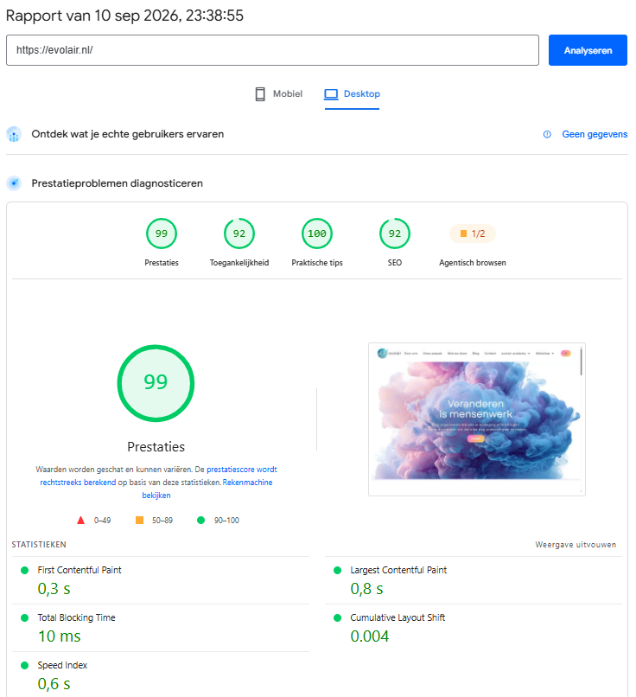The image size is (636, 697).
Task: Click the 0,3 s FCP value
Action: [54, 589]
